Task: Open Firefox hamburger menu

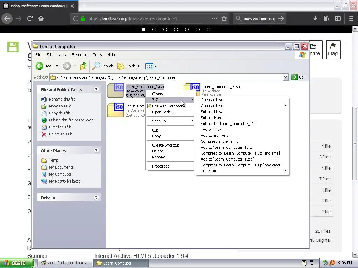Action: [x=351, y=19]
